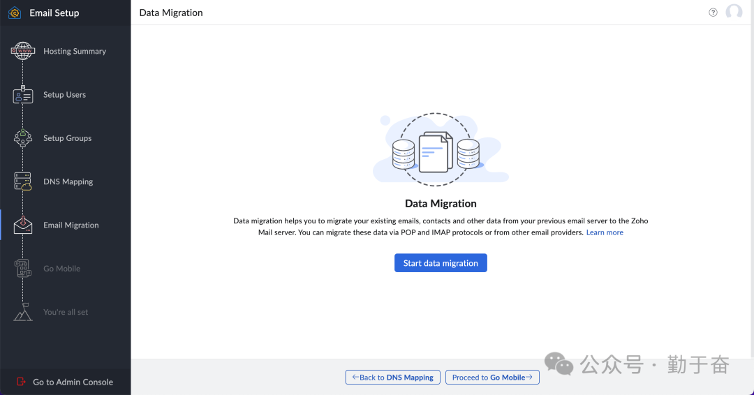Open the user profile avatar
The image size is (754, 395).
734,13
